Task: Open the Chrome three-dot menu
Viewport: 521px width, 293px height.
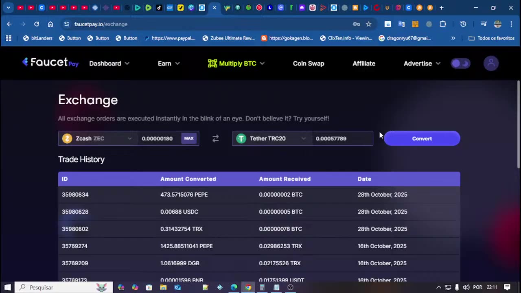Action: [x=511, y=24]
